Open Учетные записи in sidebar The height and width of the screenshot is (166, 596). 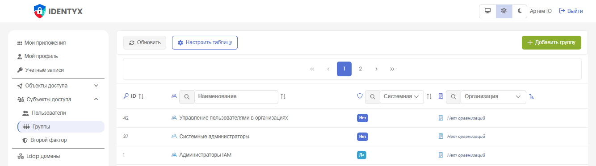pyautogui.click(x=41, y=70)
